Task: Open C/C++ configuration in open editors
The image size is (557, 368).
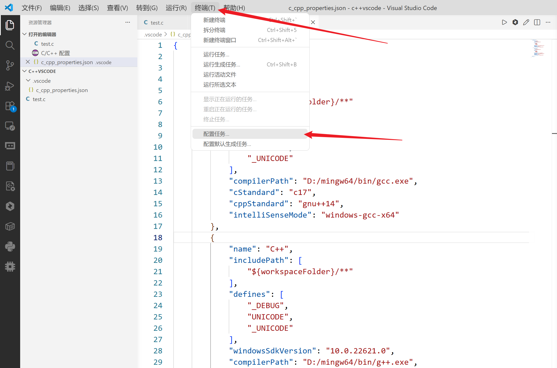Action: pyautogui.click(x=79, y=53)
